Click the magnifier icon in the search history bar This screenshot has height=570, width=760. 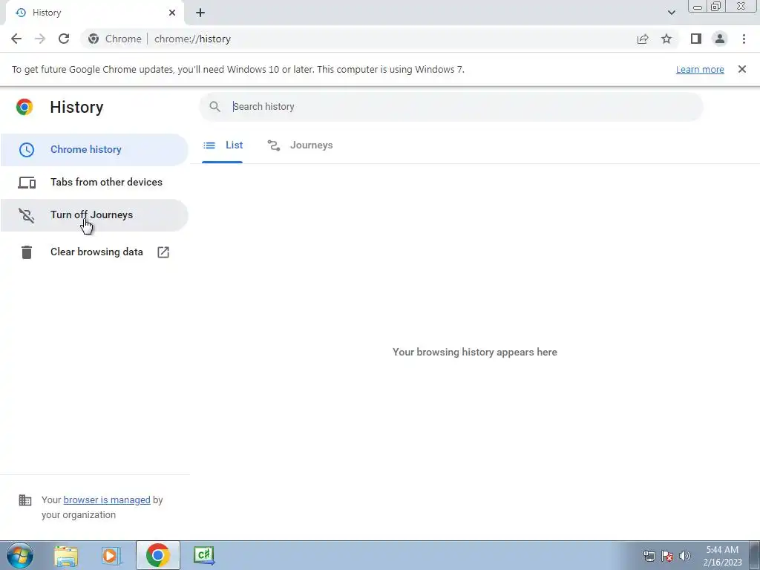214,107
